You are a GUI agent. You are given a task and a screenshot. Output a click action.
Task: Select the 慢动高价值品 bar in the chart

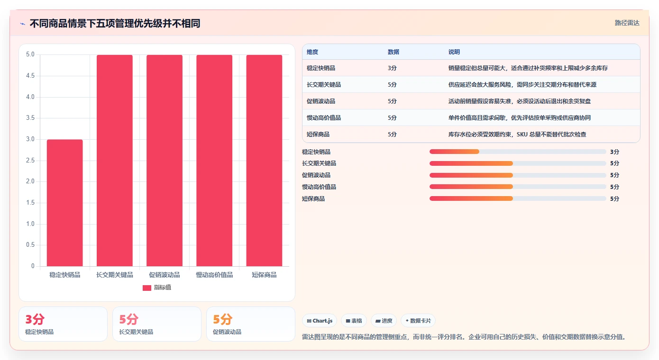click(214, 161)
